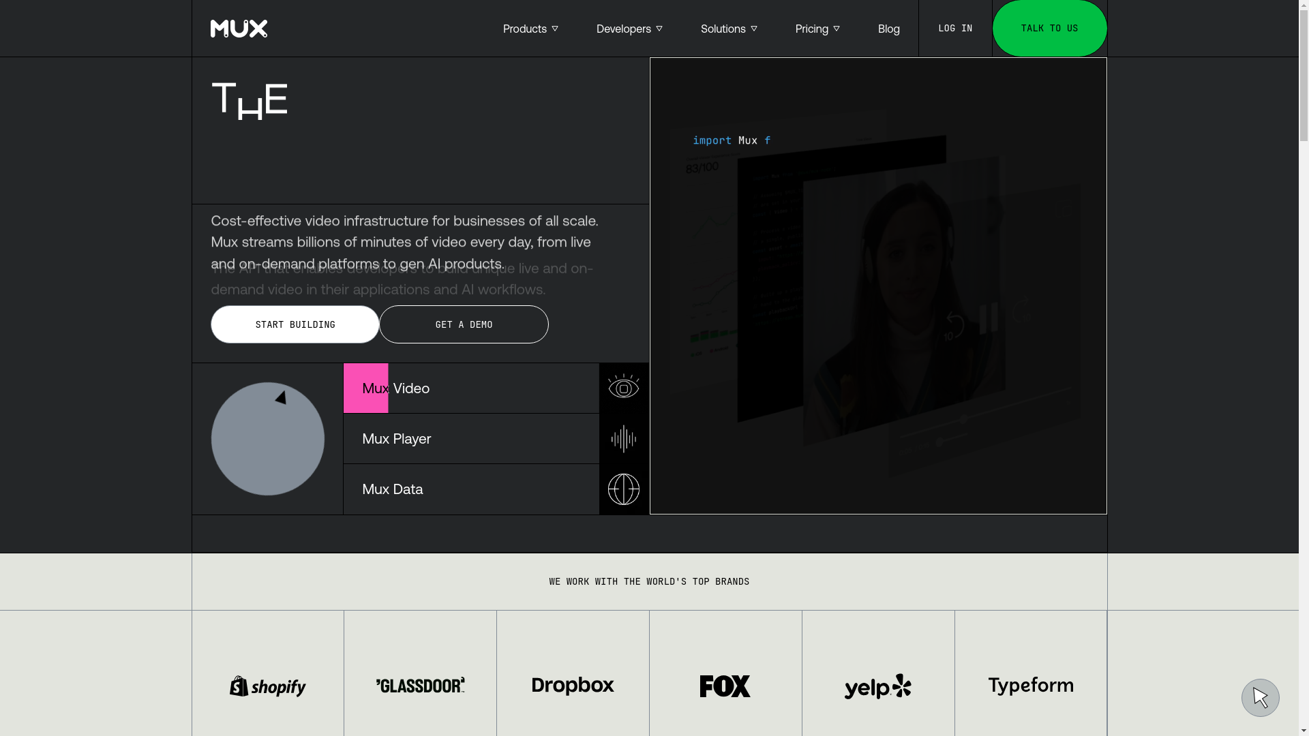Viewport: 1309px width, 736px height.
Task: Click GET A DEMO button
Action: (464, 324)
